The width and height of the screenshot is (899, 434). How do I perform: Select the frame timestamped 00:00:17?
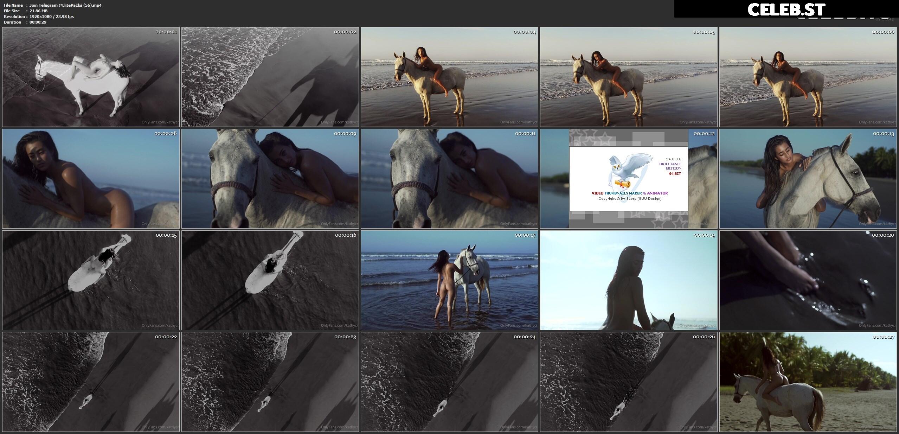tap(450, 280)
